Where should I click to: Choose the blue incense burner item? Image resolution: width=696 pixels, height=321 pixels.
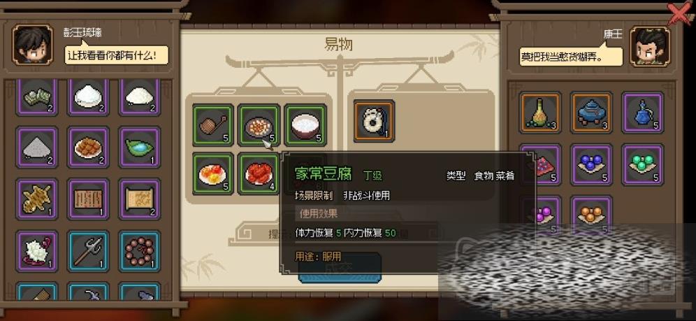click(x=590, y=113)
